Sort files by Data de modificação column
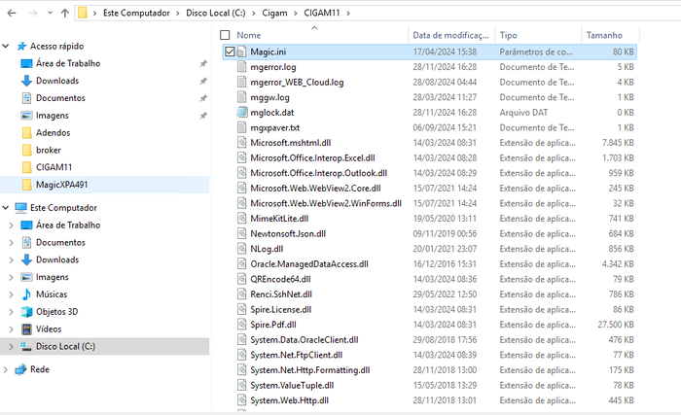Viewport: 681px width, 415px height. point(450,35)
